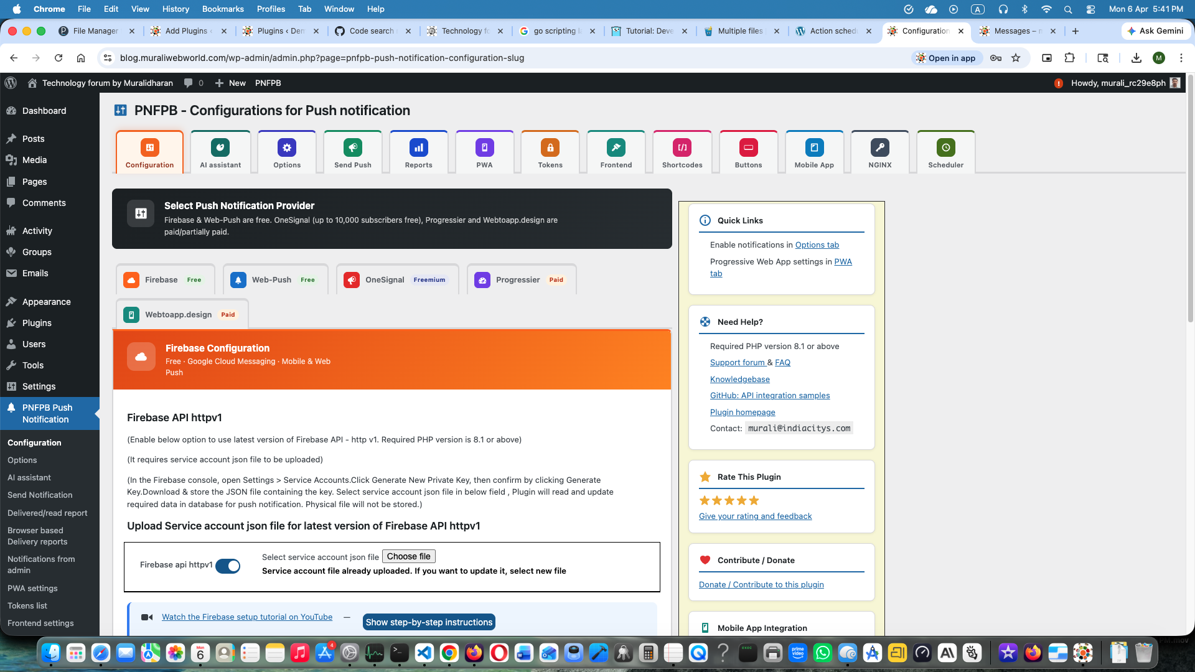
Task: Select the Webtoapp.design provider tab
Action: click(x=182, y=315)
